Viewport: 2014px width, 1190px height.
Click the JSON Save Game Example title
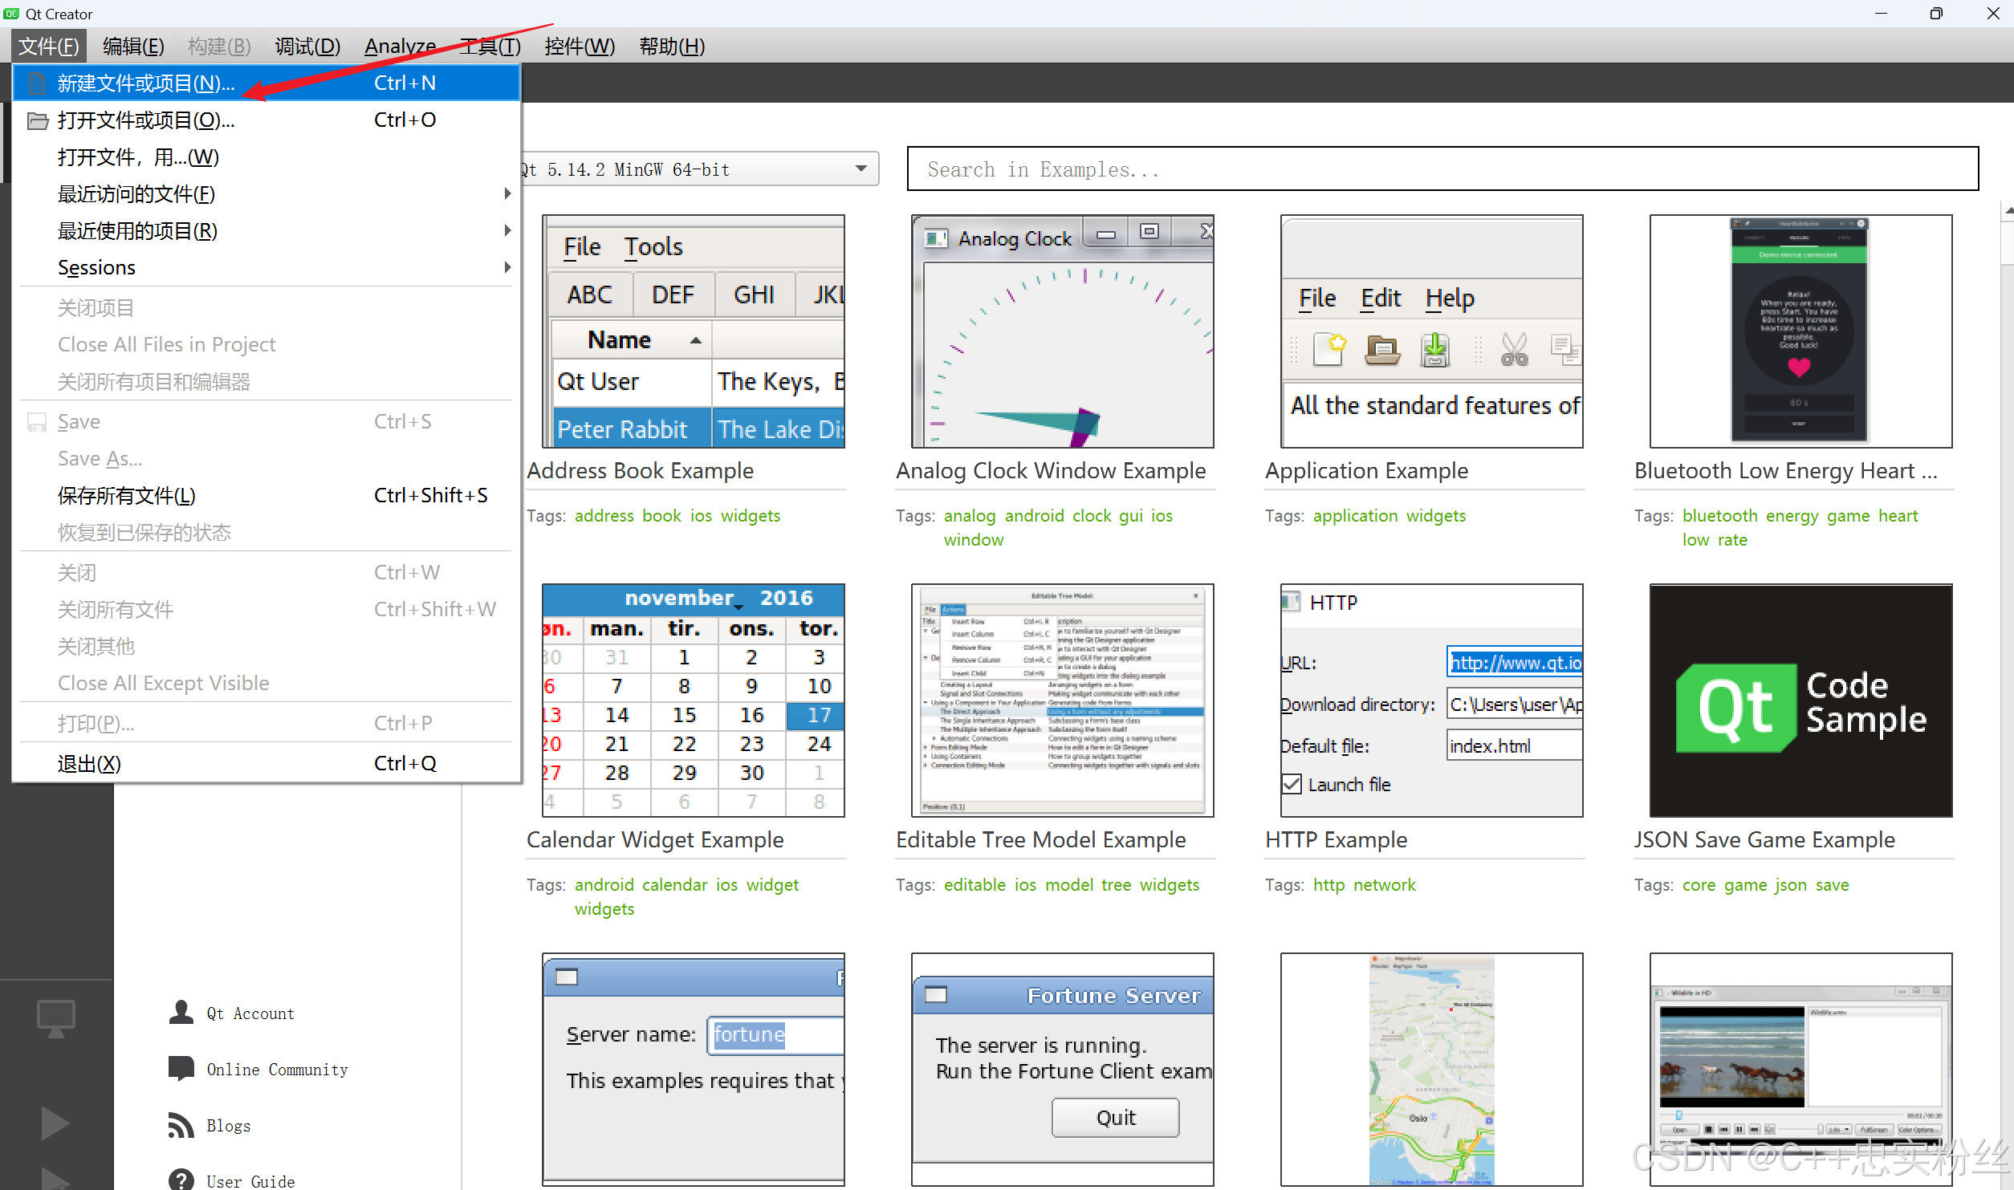coord(1764,840)
